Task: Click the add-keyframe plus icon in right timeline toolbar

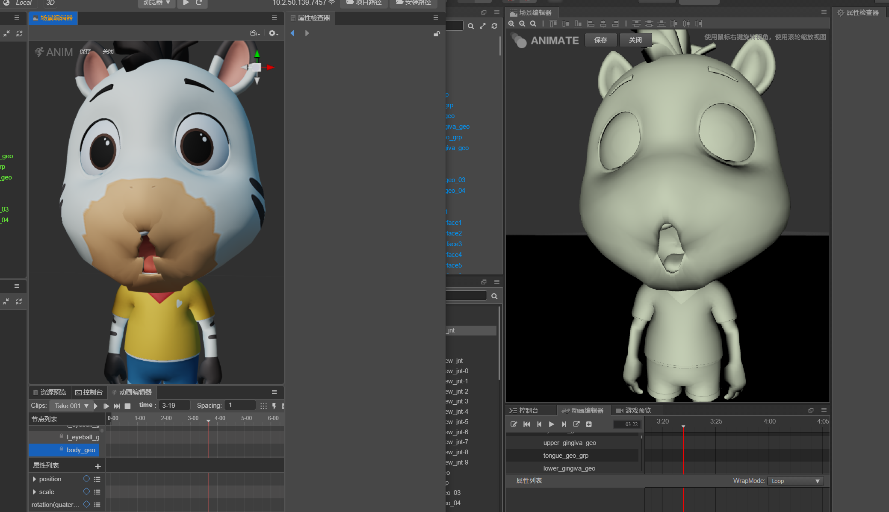Action: tap(588, 424)
